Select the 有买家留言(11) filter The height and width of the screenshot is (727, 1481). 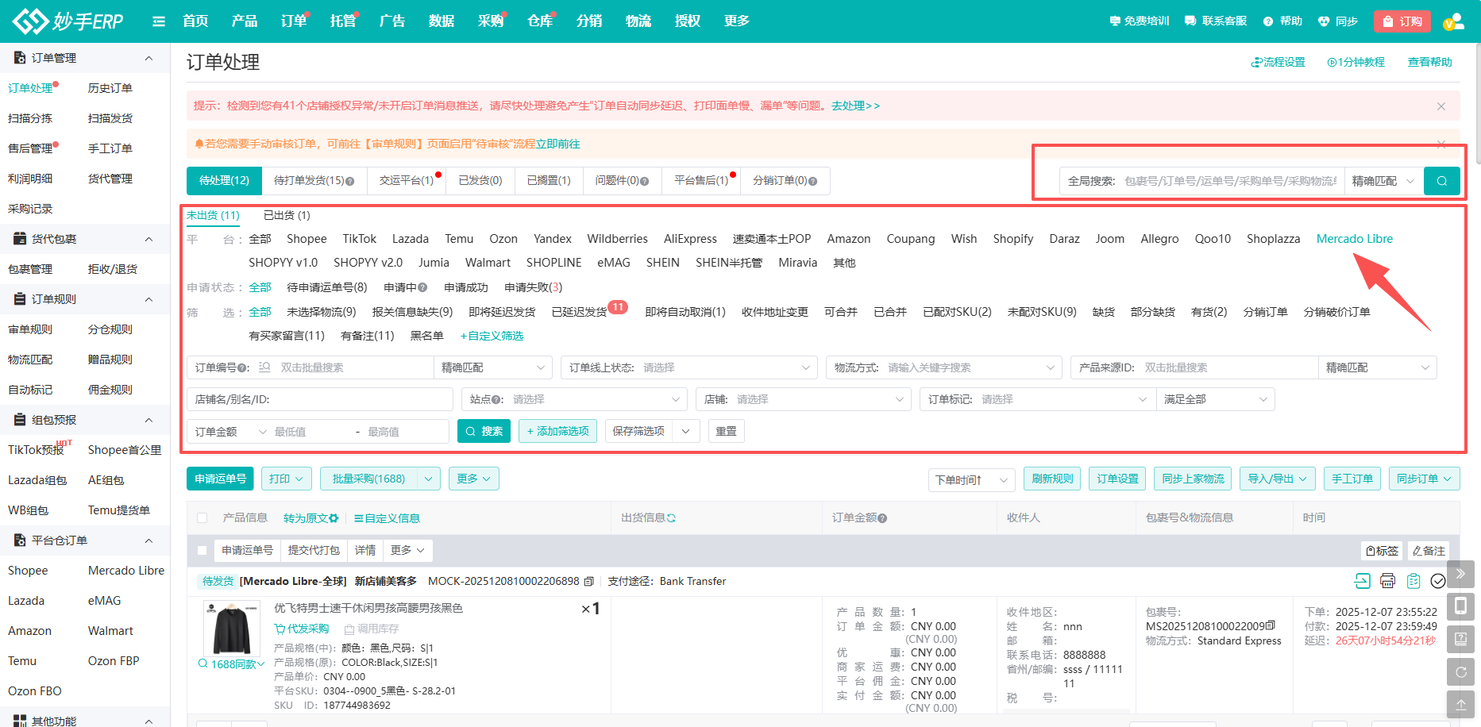pyautogui.click(x=287, y=336)
